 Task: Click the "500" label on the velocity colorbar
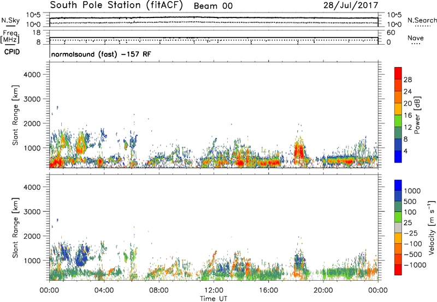(x=410, y=202)
